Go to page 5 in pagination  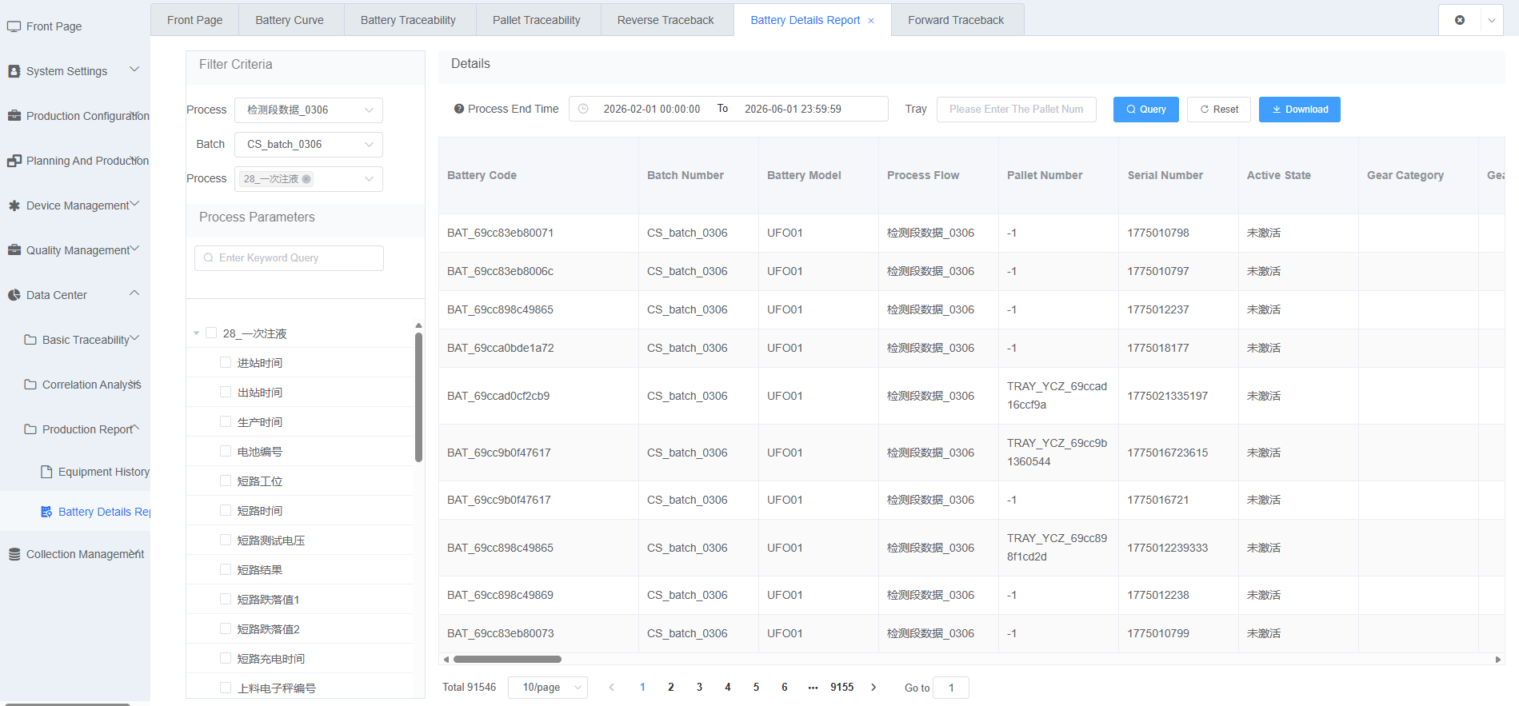pos(756,687)
